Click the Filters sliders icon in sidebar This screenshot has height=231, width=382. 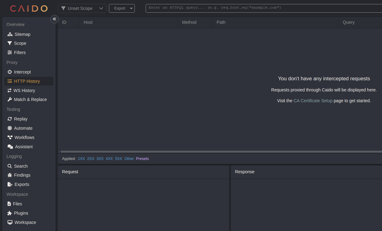coord(10,52)
